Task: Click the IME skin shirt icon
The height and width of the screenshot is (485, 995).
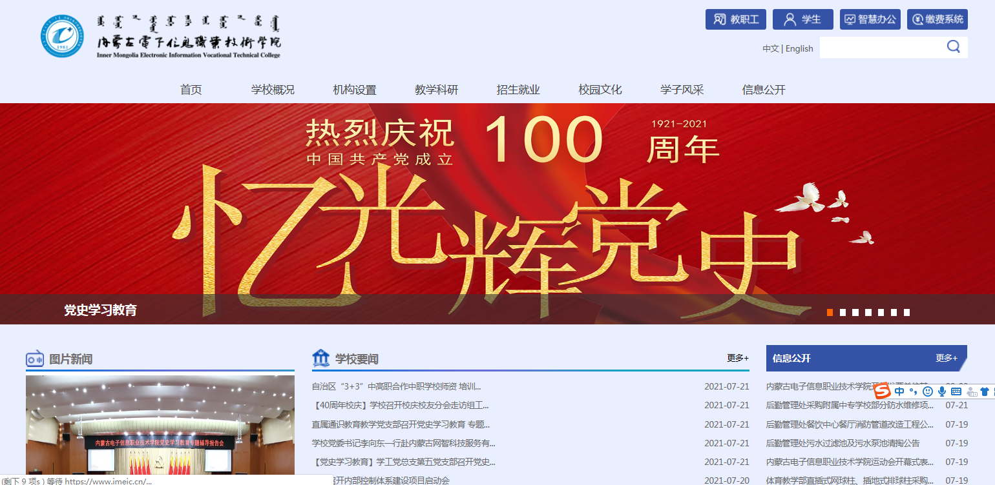Action: point(984,391)
